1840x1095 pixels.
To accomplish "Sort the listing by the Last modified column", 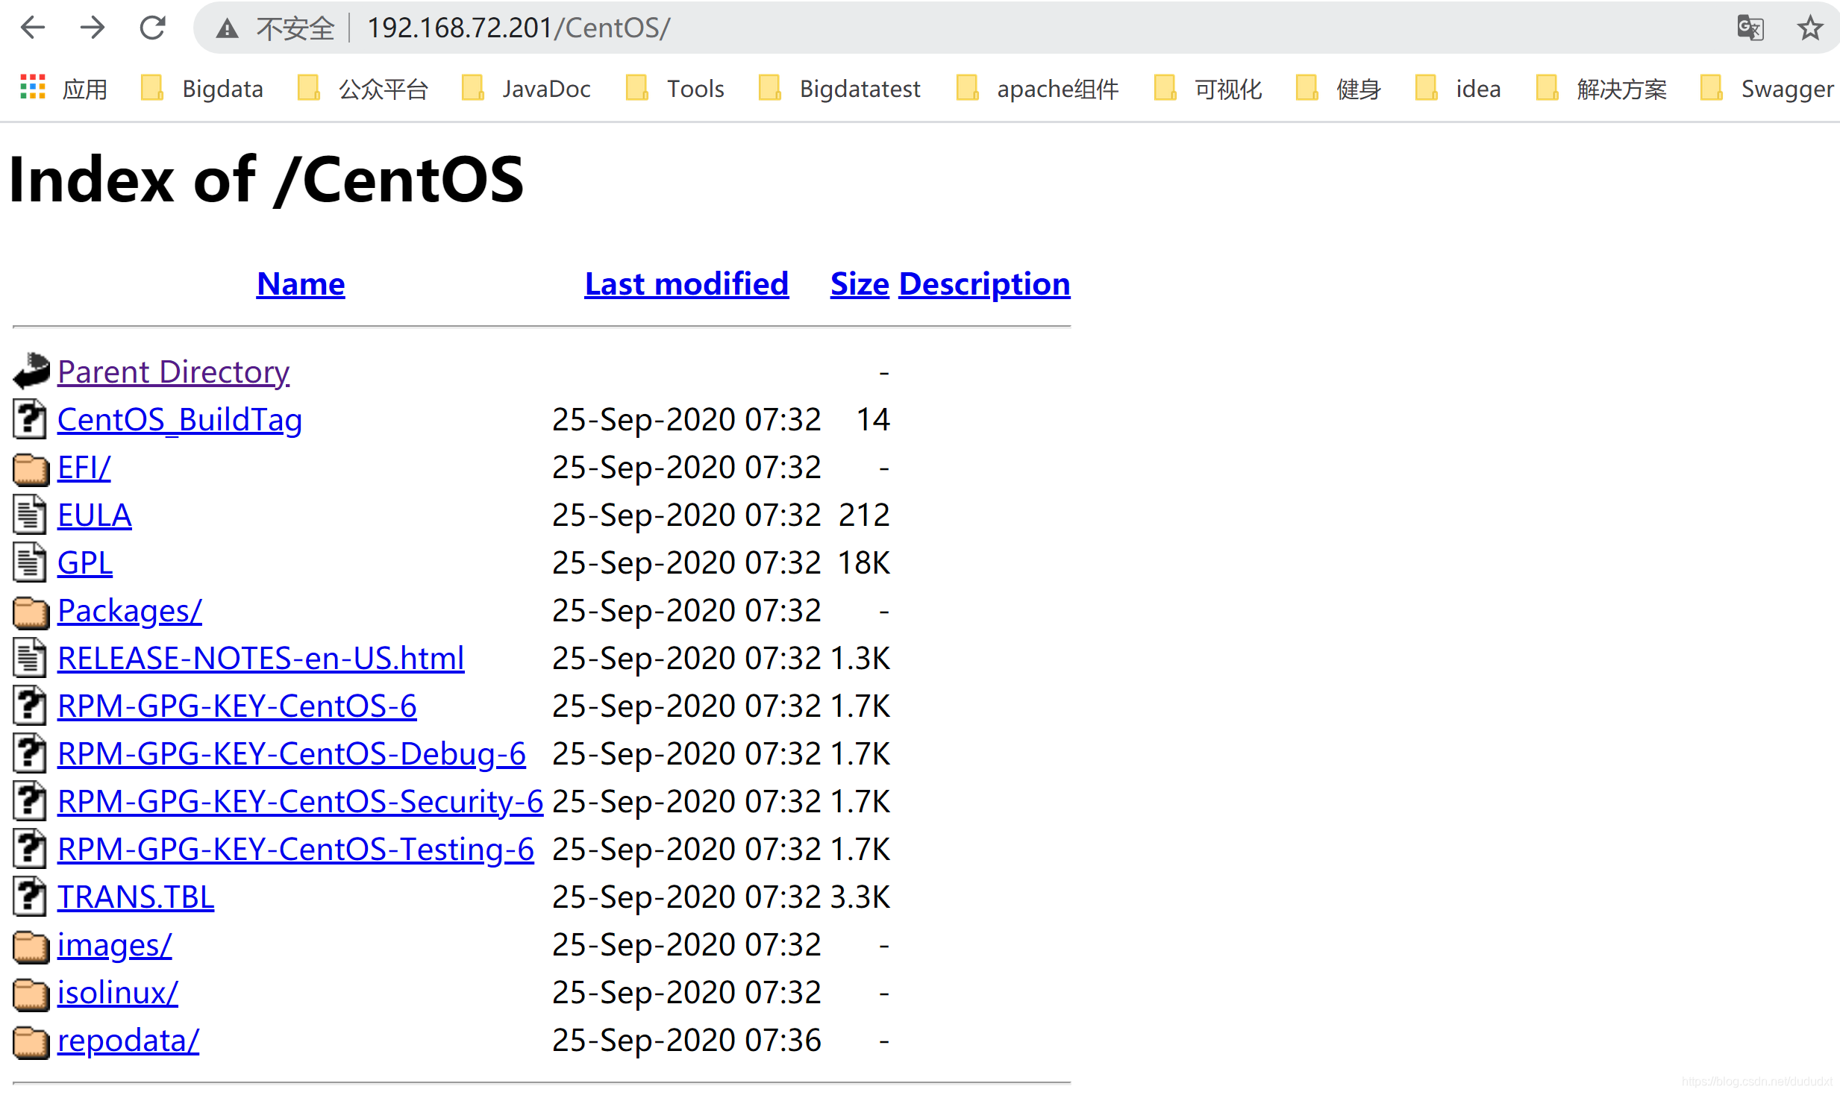I will (686, 284).
